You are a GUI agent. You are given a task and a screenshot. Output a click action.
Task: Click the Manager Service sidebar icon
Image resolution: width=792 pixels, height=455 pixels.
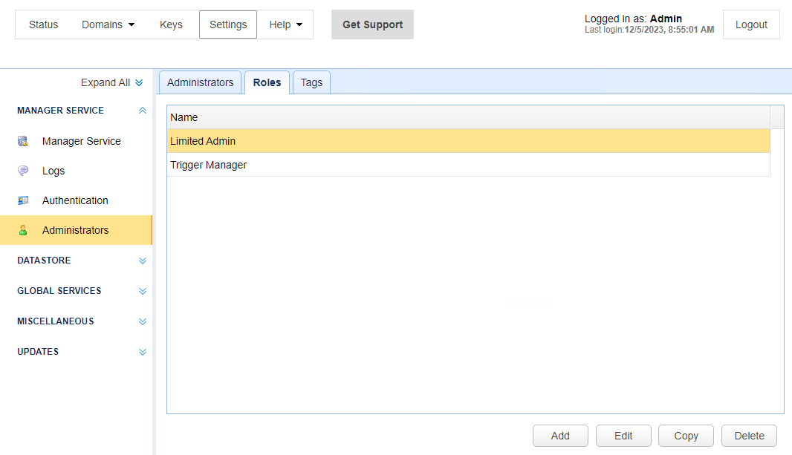coord(23,141)
